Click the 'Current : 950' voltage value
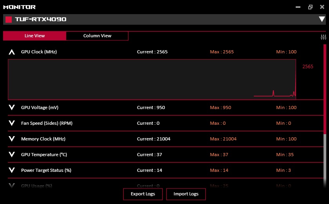This screenshot has height=204, width=329. tap(151, 107)
